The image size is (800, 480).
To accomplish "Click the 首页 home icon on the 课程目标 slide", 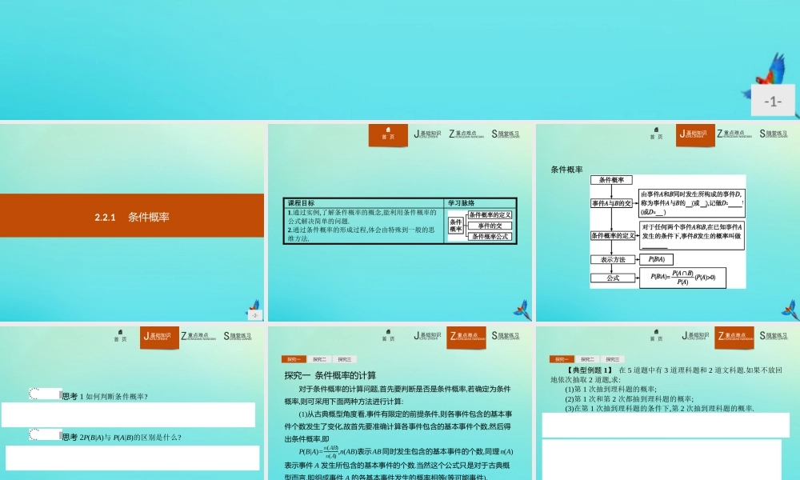I will pos(388,134).
